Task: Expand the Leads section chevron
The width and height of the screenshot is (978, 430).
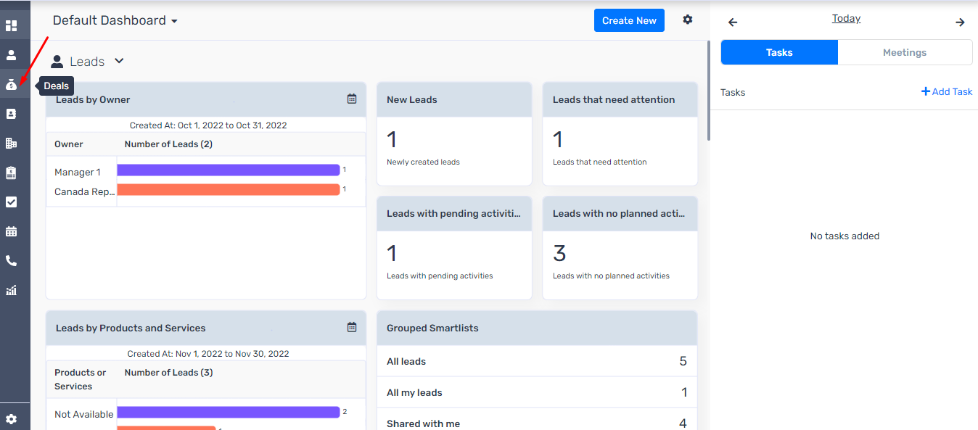Action: point(120,61)
